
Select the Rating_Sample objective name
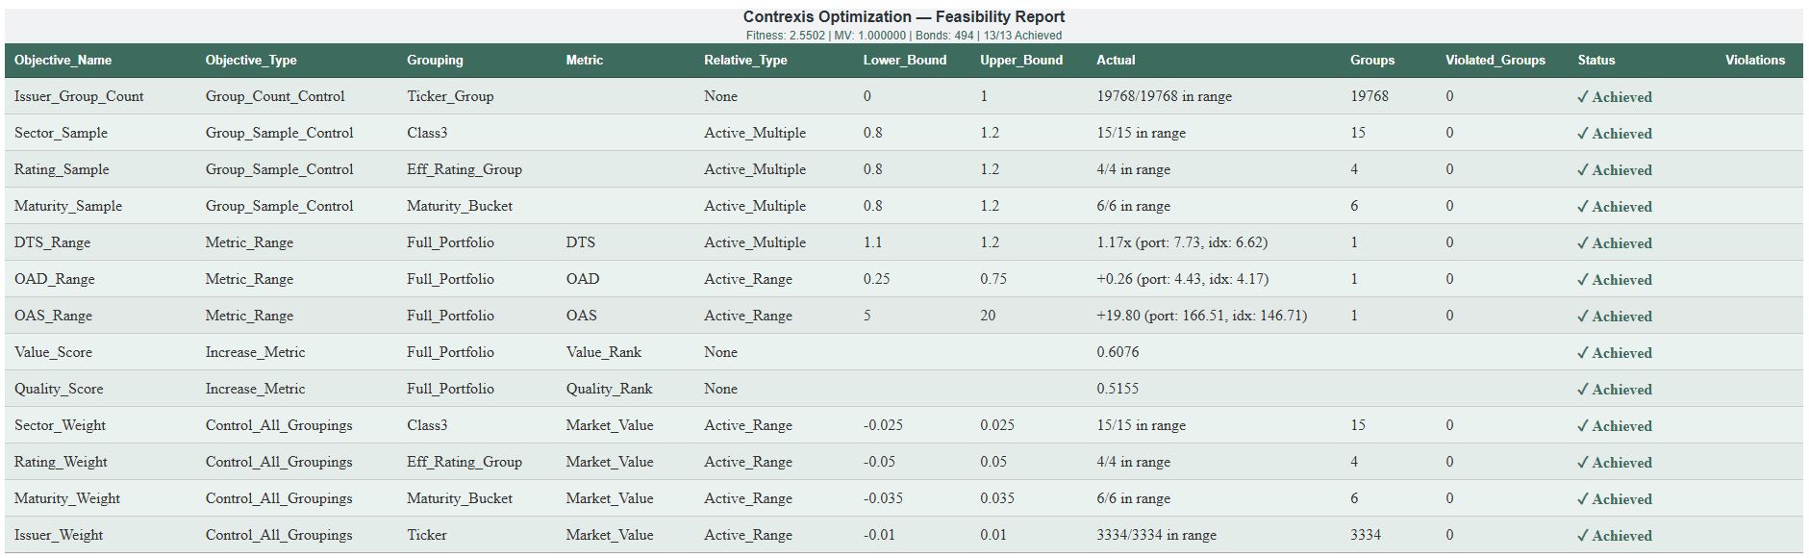pyautogui.click(x=62, y=169)
